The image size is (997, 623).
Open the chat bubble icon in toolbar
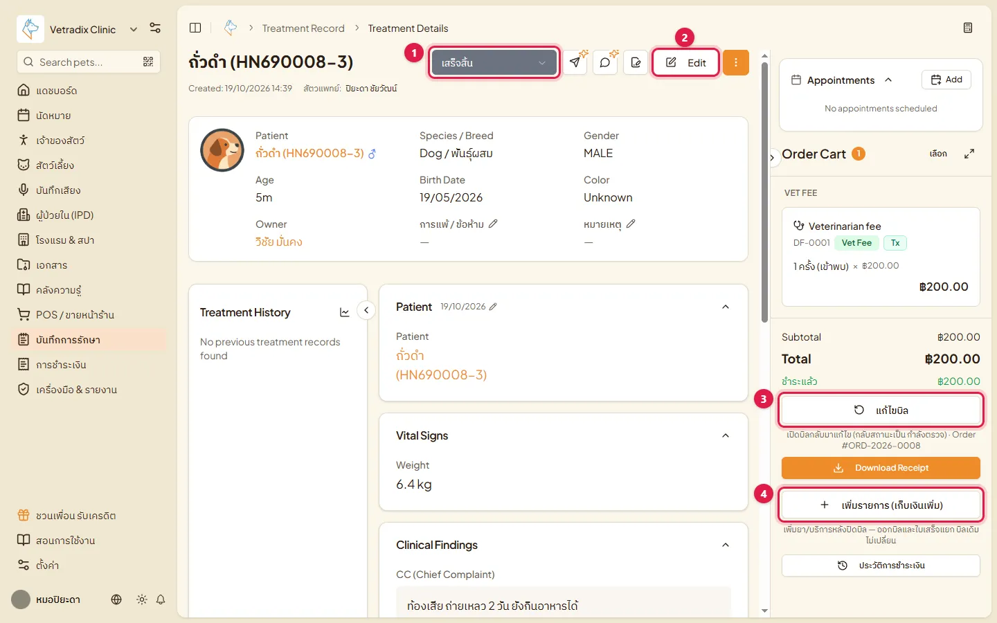click(605, 62)
